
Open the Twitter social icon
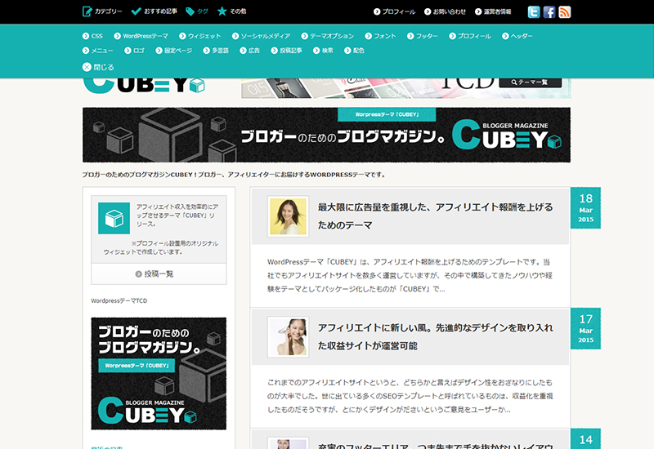[534, 11]
